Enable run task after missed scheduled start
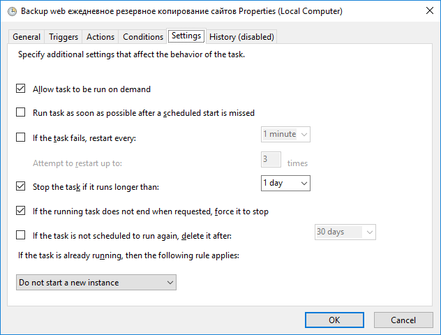 coord(20,112)
